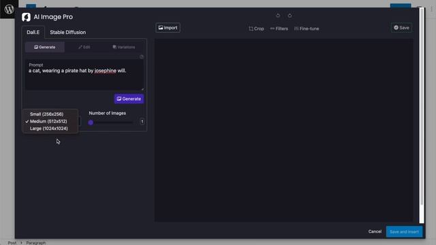Click the Post breadcrumb link
Image resolution: width=436 pixels, height=245 pixels.
12,243
